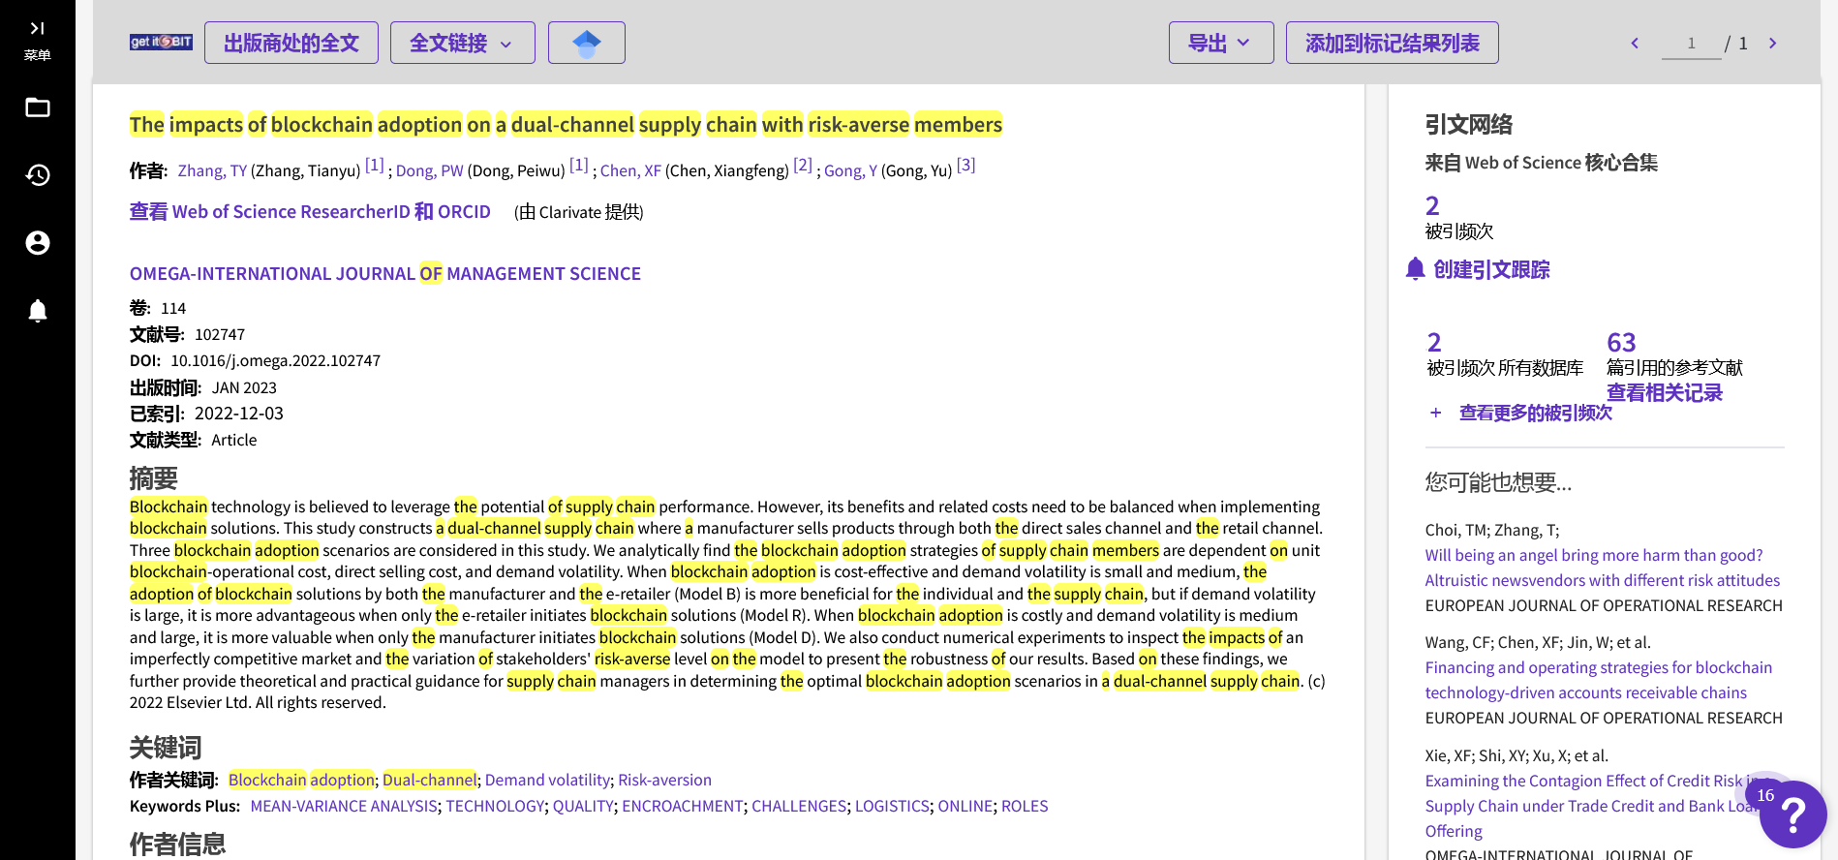Image resolution: width=1838 pixels, height=860 pixels.
Task: Open notifications bell in left sidebar
Action: point(37,311)
